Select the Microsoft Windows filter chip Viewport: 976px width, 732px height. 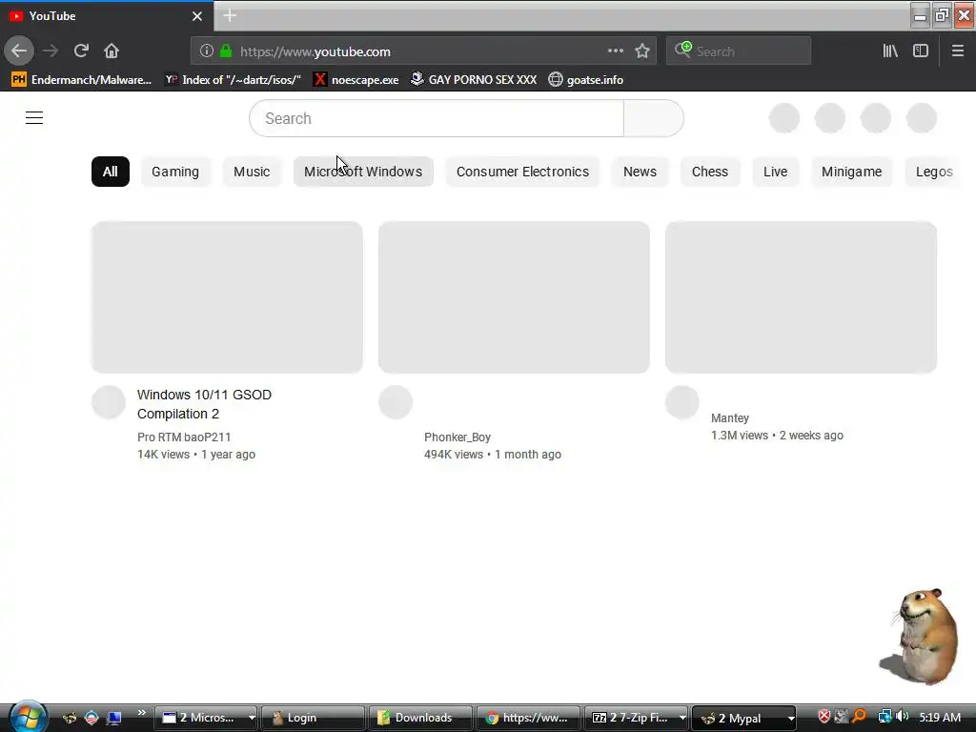click(363, 172)
